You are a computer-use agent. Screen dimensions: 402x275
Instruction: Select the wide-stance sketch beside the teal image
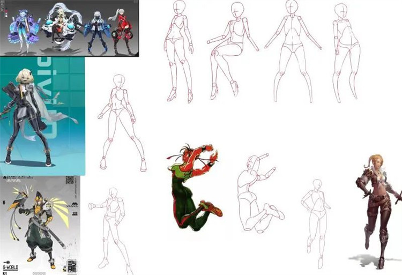click(x=121, y=123)
